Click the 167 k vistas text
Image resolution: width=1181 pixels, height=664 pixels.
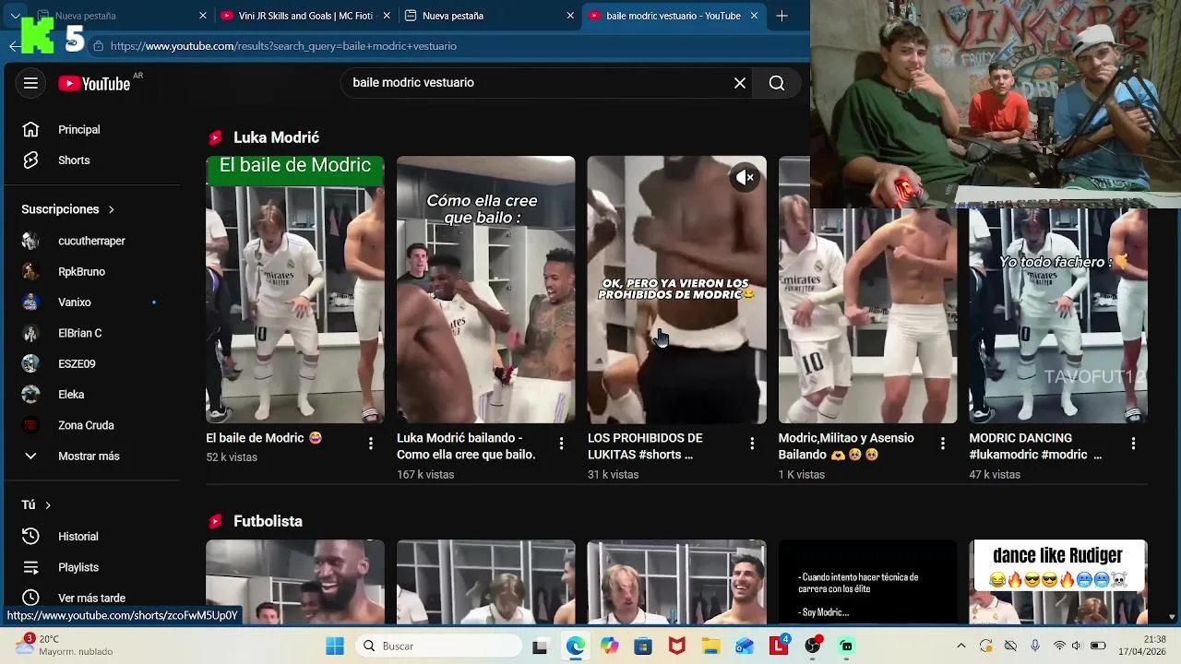pyautogui.click(x=425, y=475)
